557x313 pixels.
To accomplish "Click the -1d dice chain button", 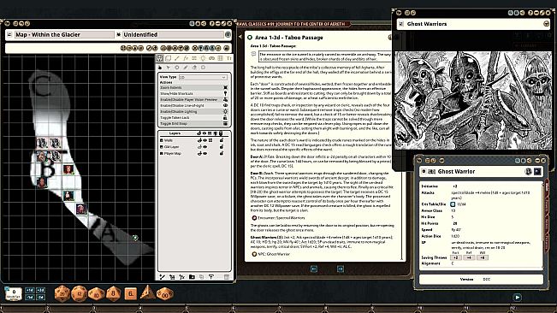I will tap(30, 297).
